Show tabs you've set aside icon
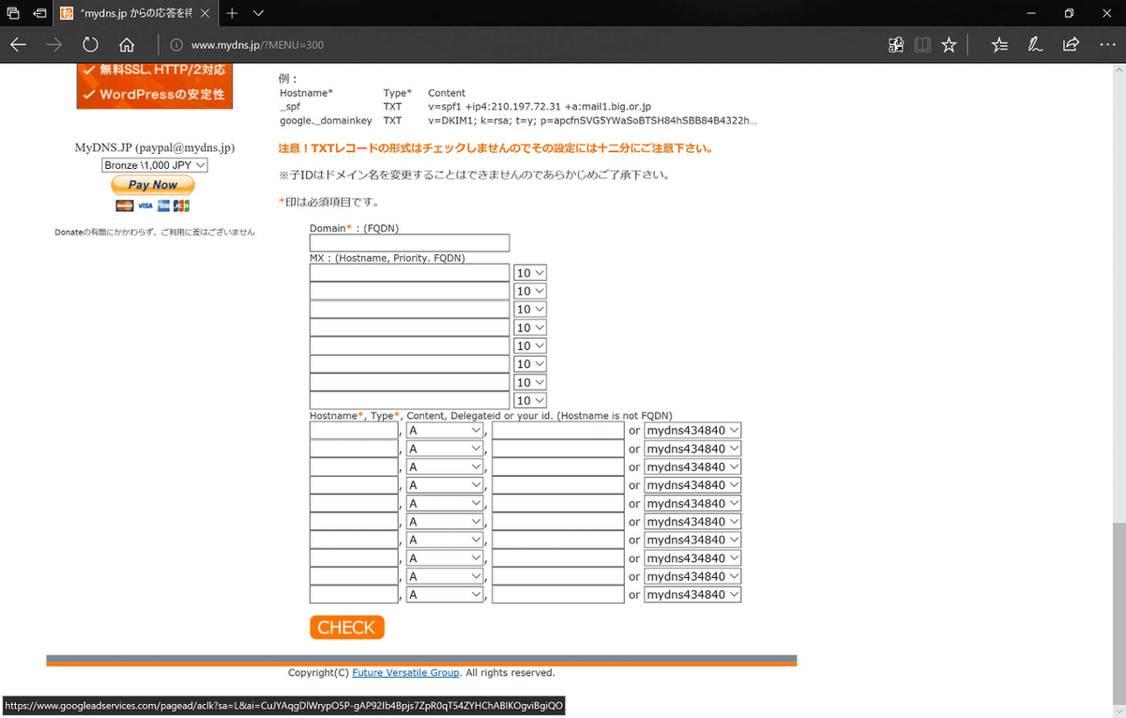The height and width of the screenshot is (718, 1126). pyautogui.click(x=13, y=14)
